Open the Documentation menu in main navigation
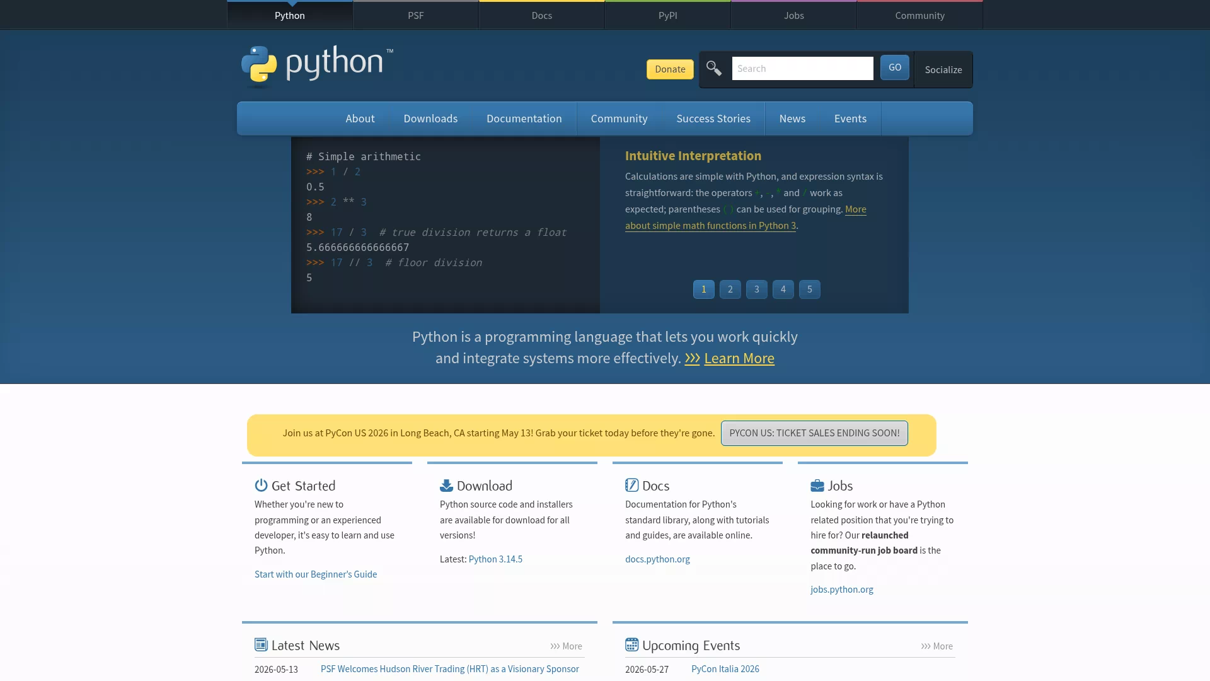 coord(524,119)
